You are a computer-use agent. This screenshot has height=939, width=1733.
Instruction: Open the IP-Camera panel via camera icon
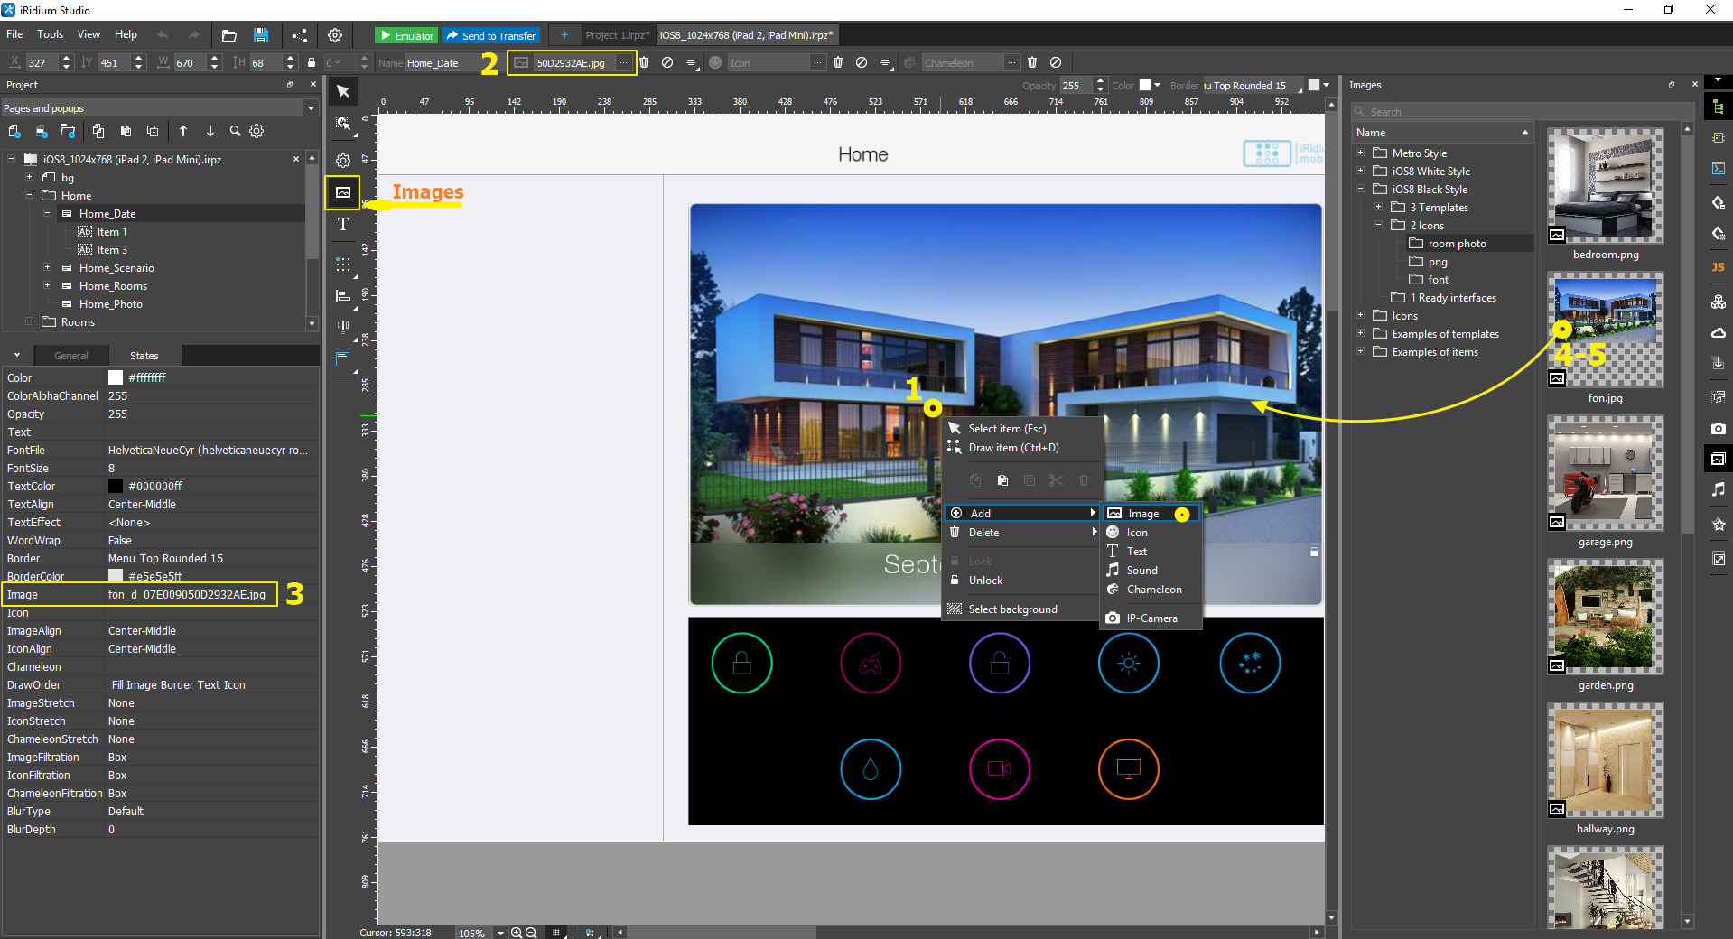(1719, 429)
